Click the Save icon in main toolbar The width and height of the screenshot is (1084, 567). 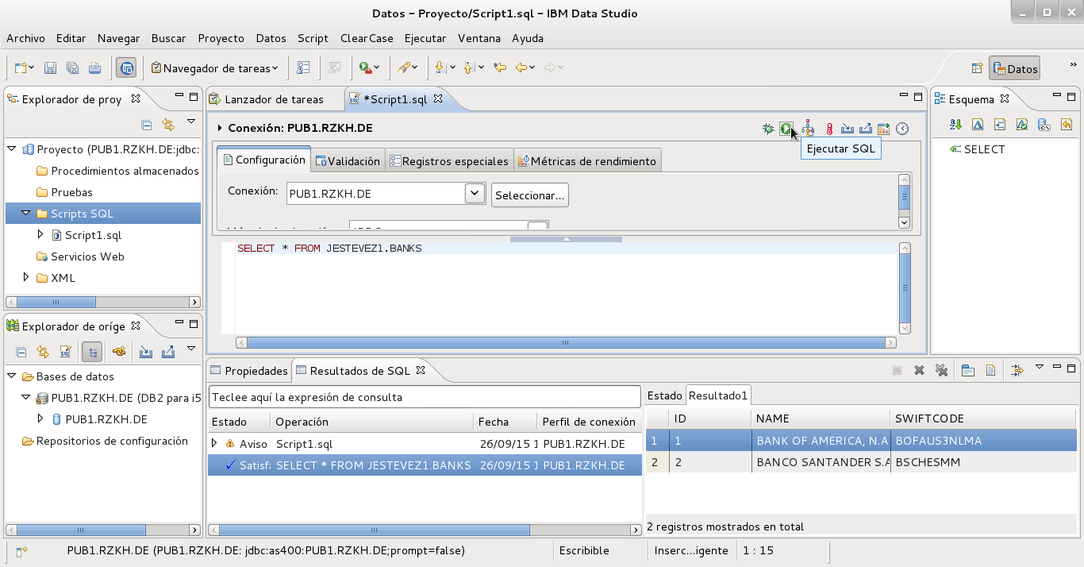[50, 68]
